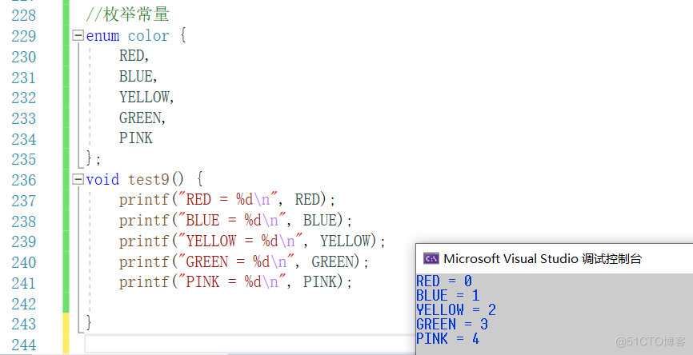Screen dimensions: 693x355
Task: Click line number 229
Action: (24, 36)
